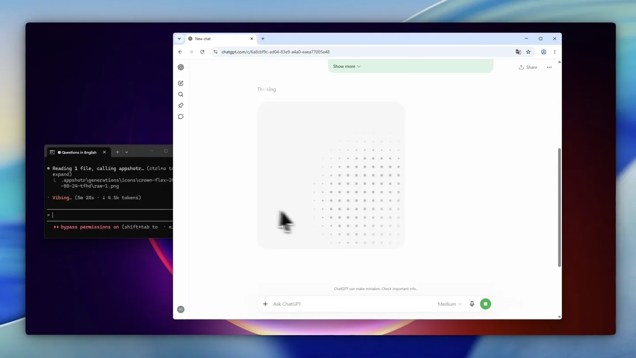Select the New chat browser tab

tap(221, 39)
